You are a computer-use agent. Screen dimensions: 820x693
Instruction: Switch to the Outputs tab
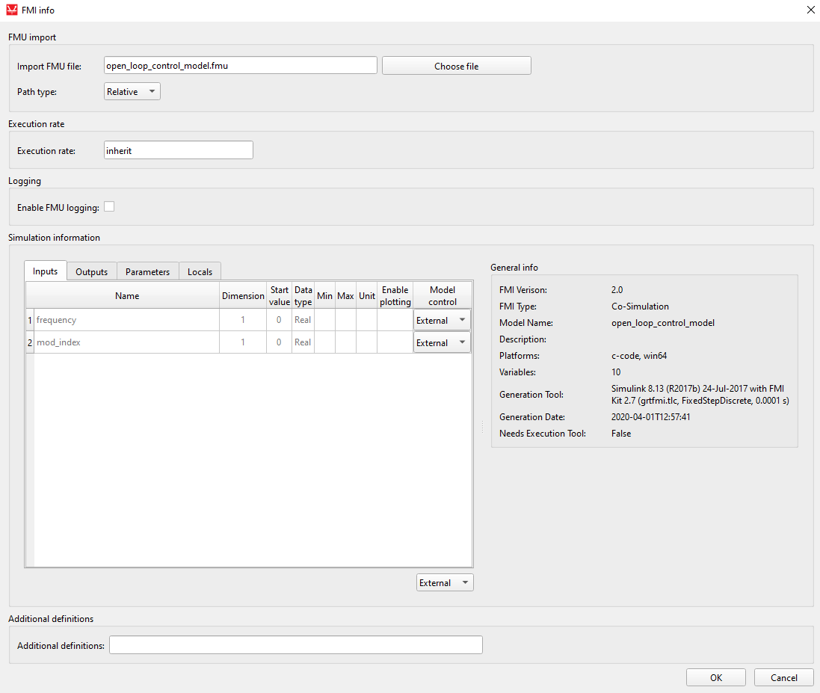pos(92,272)
